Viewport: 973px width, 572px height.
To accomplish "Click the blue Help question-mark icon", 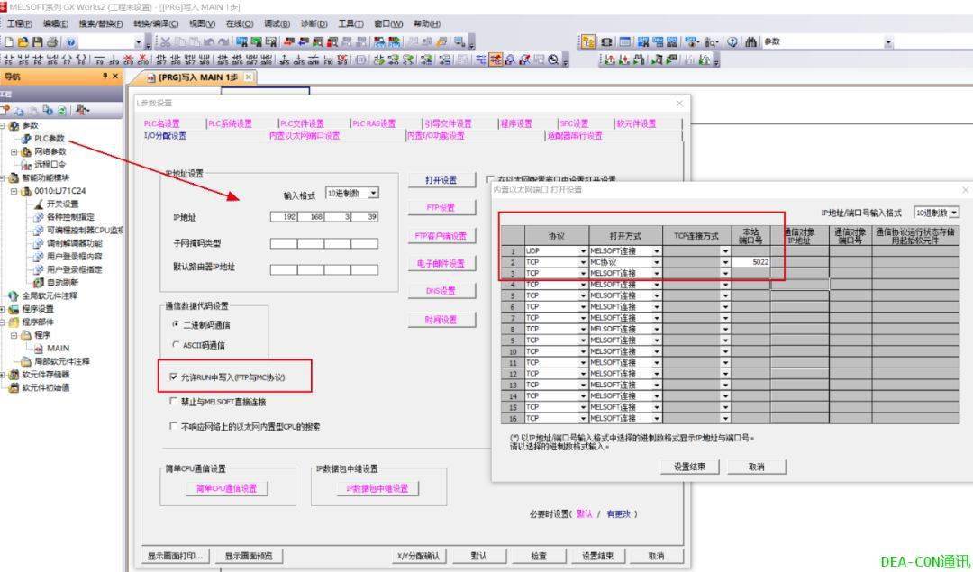I will 71,42.
